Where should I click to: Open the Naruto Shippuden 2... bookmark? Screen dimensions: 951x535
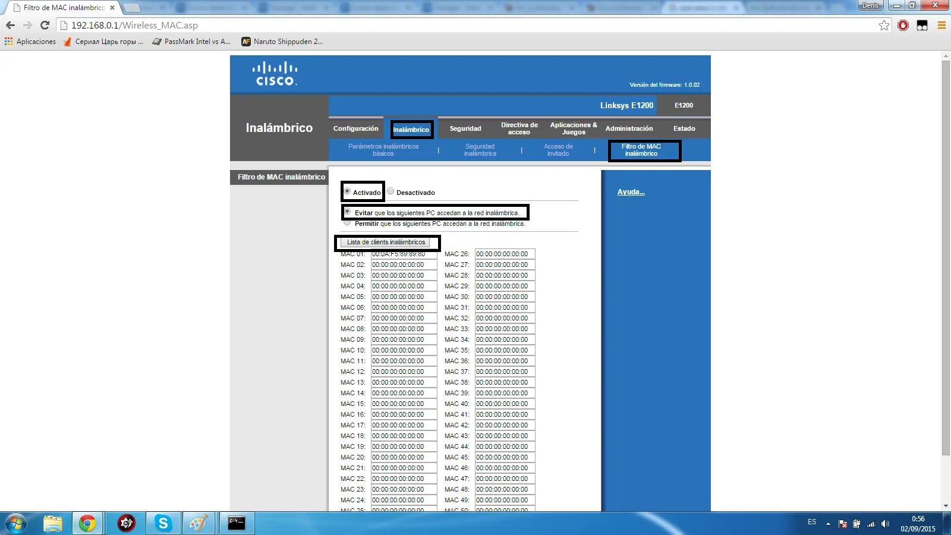282,42
